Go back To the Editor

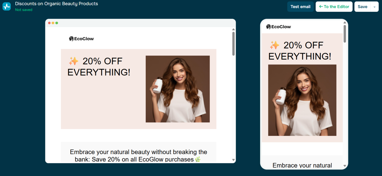[x=334, y=7]
